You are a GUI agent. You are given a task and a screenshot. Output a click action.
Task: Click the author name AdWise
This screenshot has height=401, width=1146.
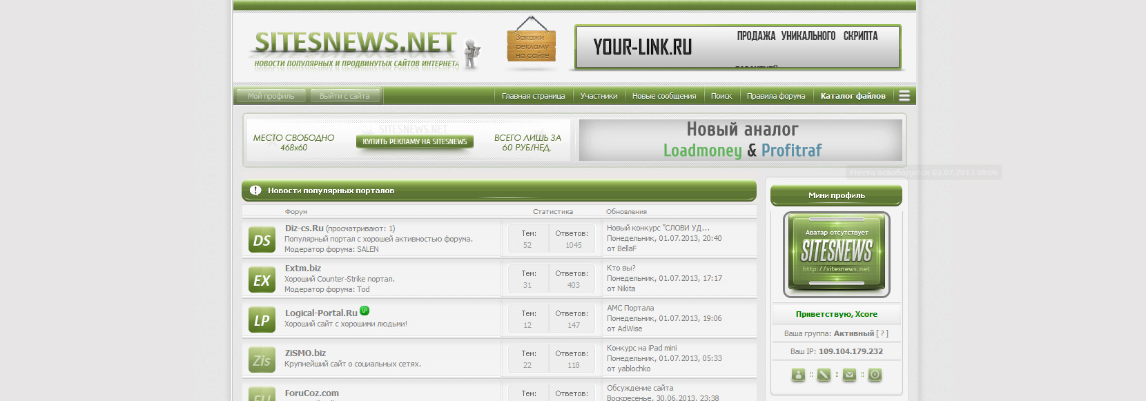[630, 329]
